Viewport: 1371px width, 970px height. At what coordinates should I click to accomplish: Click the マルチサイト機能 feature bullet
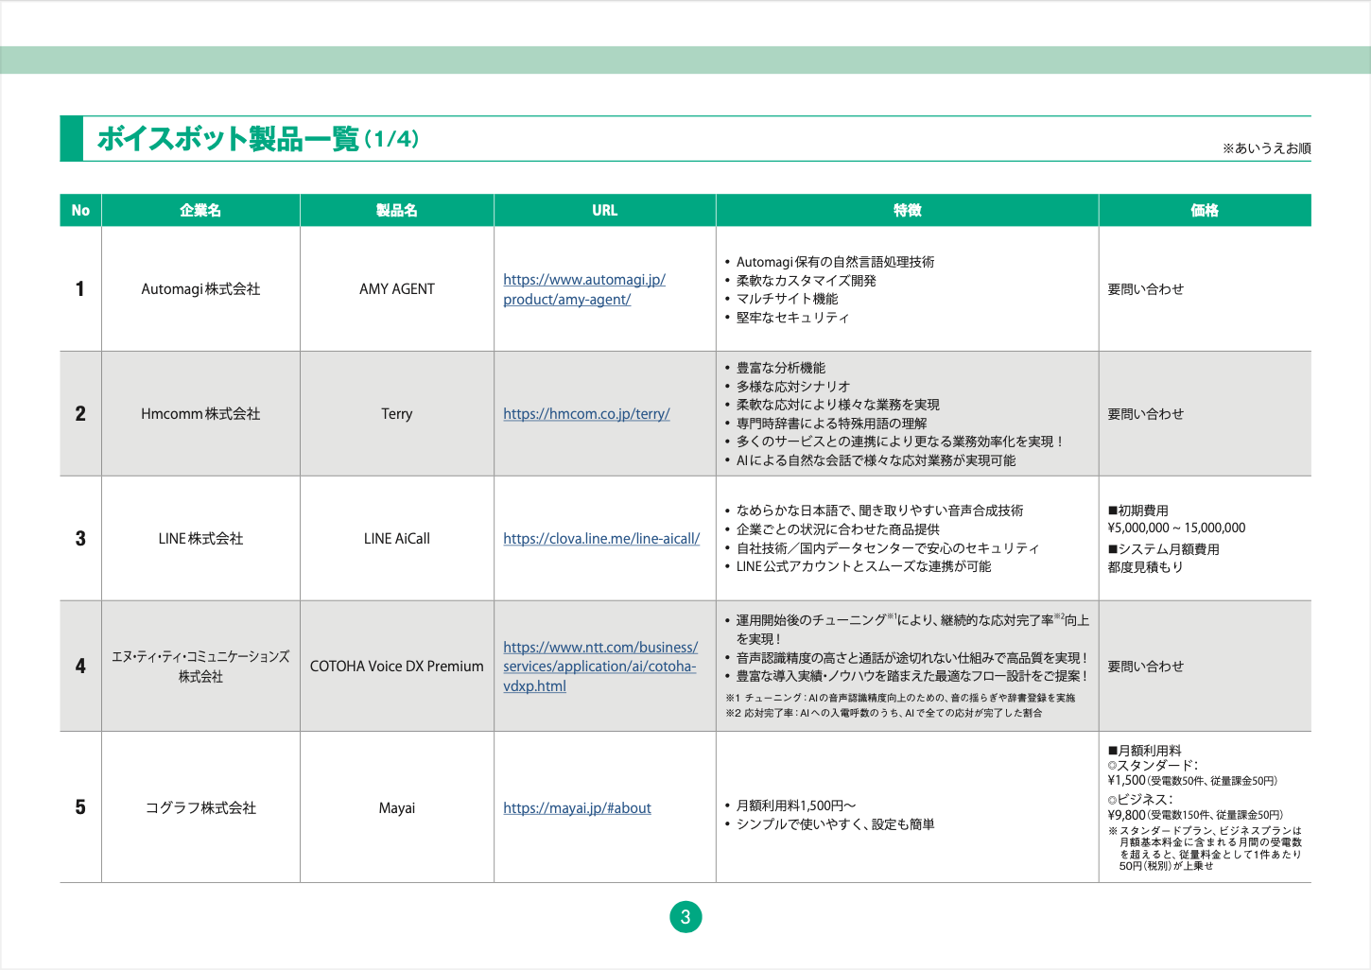(781, 299)
